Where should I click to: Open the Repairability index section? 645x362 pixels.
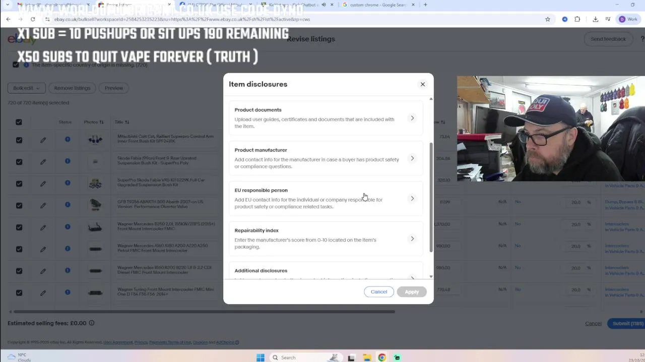point(326,238)
